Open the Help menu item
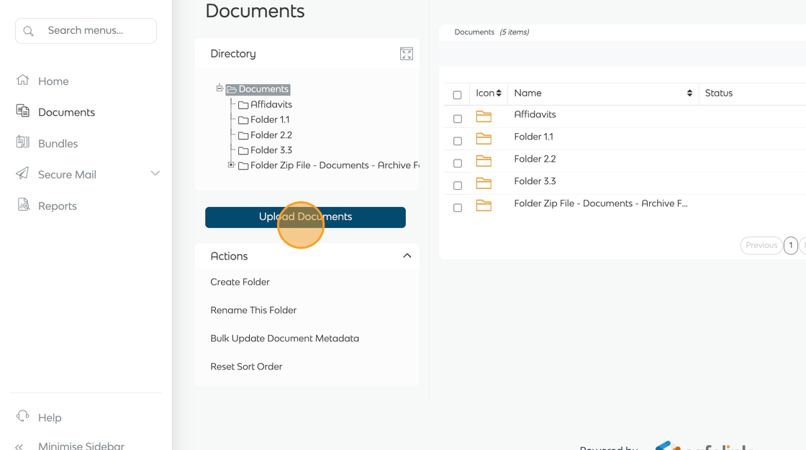This screenshot has width=806, height=450. (x=50, y=418)
